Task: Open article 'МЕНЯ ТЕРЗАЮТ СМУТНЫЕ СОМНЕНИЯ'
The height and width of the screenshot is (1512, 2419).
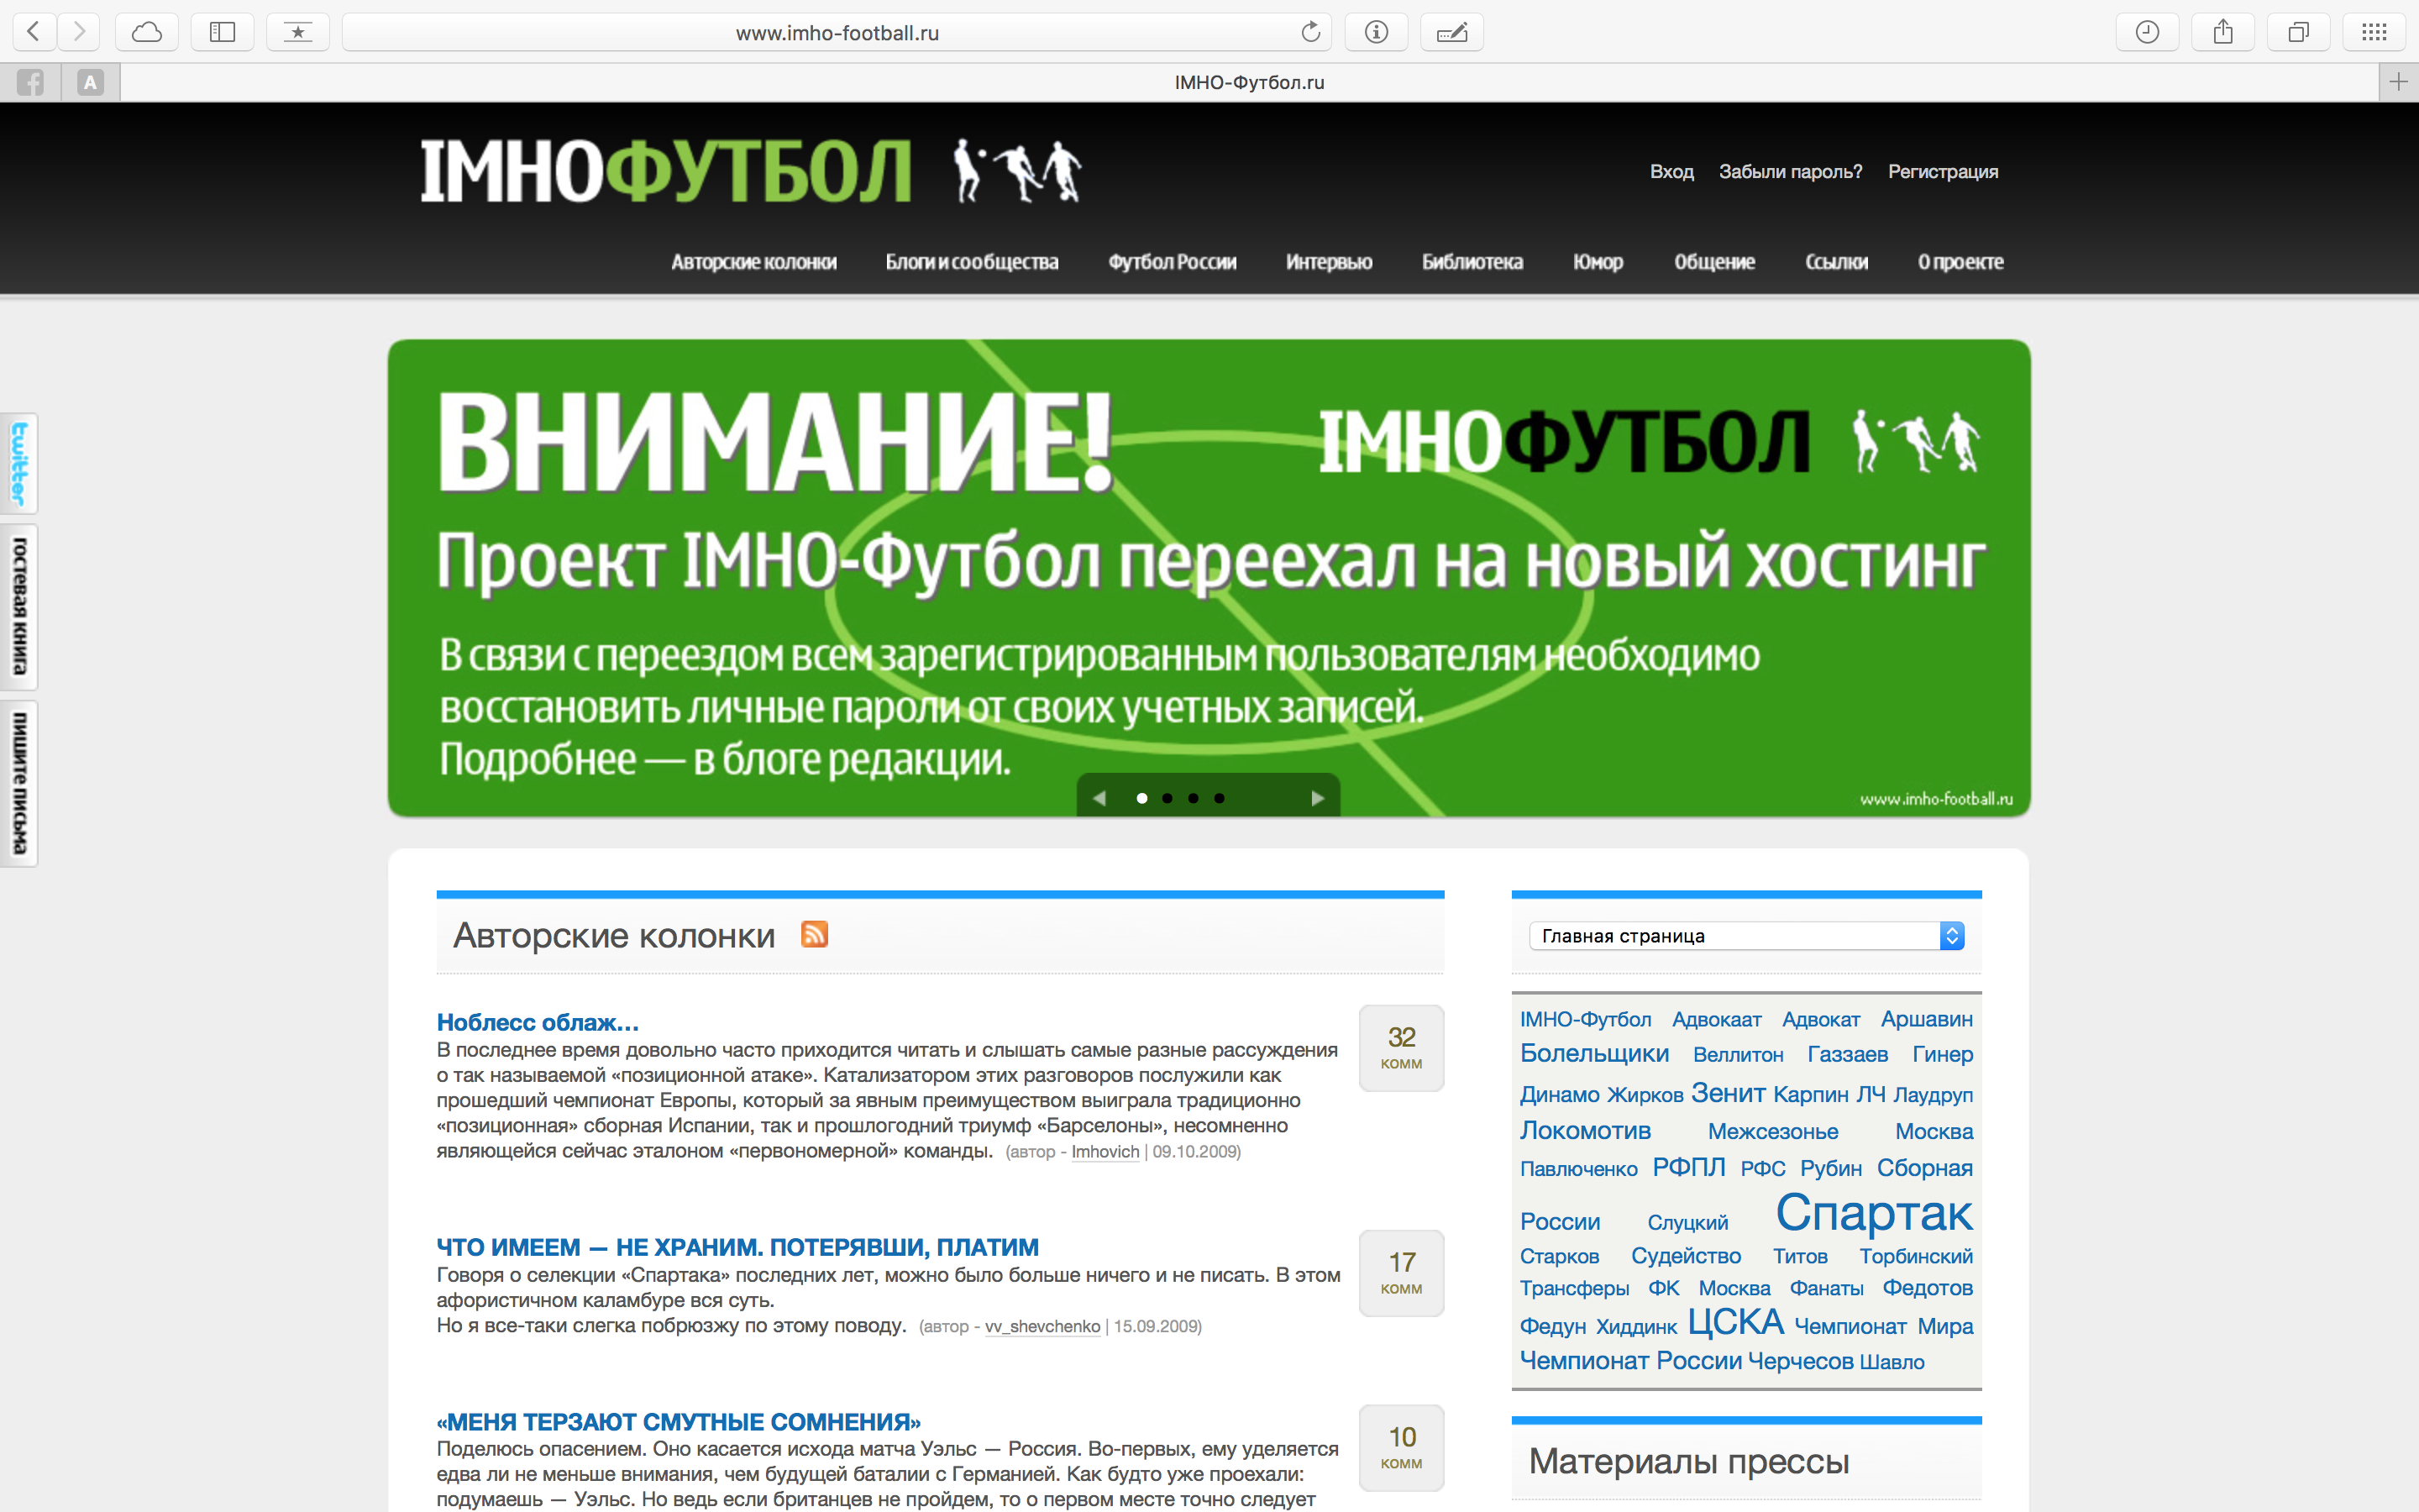Action: 679,1422
